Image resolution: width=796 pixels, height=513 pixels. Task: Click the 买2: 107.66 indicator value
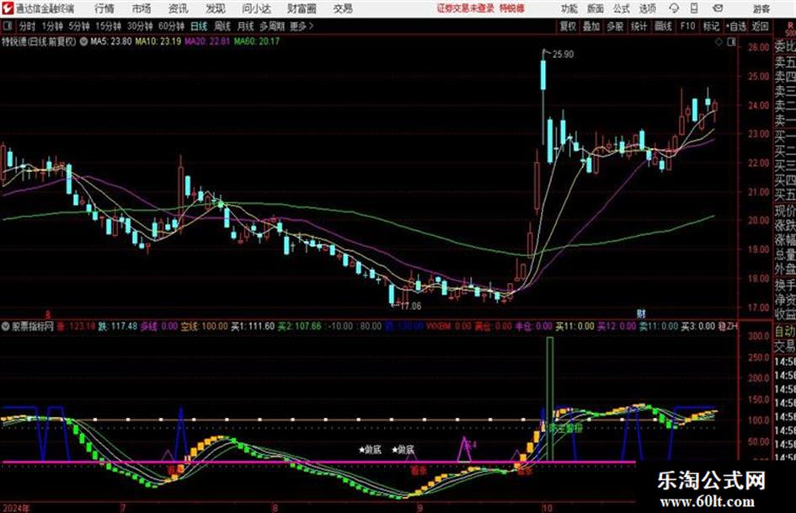[x=299, y=326]
